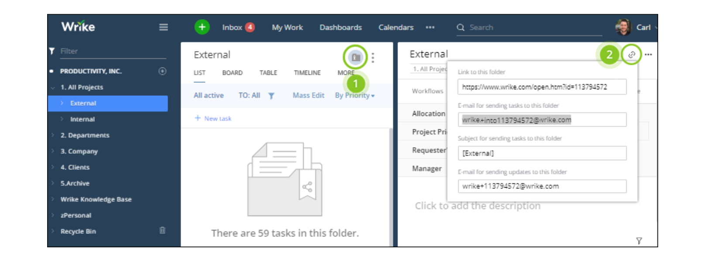Open the By Priority sort dropdown
The width and height of the screenshot is (721, 263).
coord(354,95)
